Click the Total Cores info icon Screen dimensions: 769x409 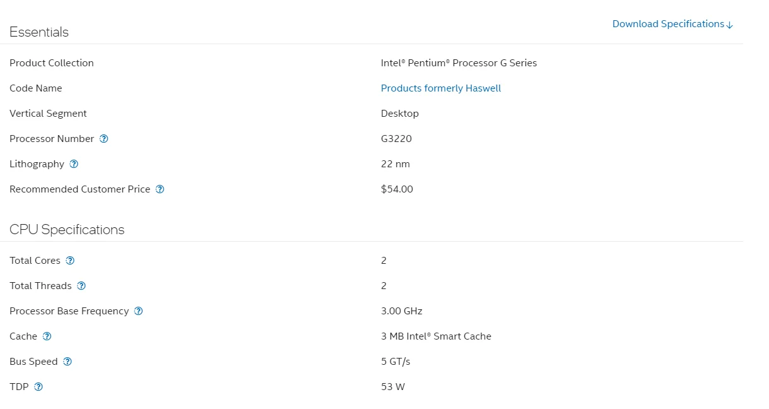point(70,261)
